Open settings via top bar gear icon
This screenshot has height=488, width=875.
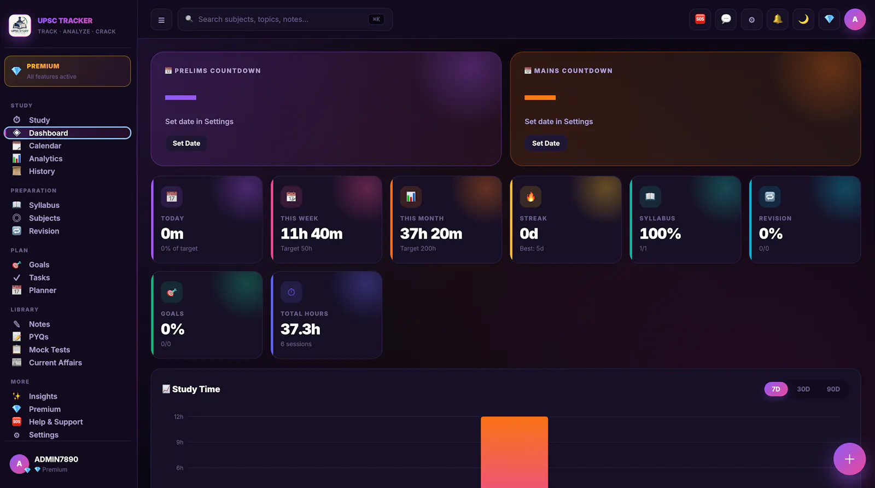pyautogui.click(x=752, y=20)
